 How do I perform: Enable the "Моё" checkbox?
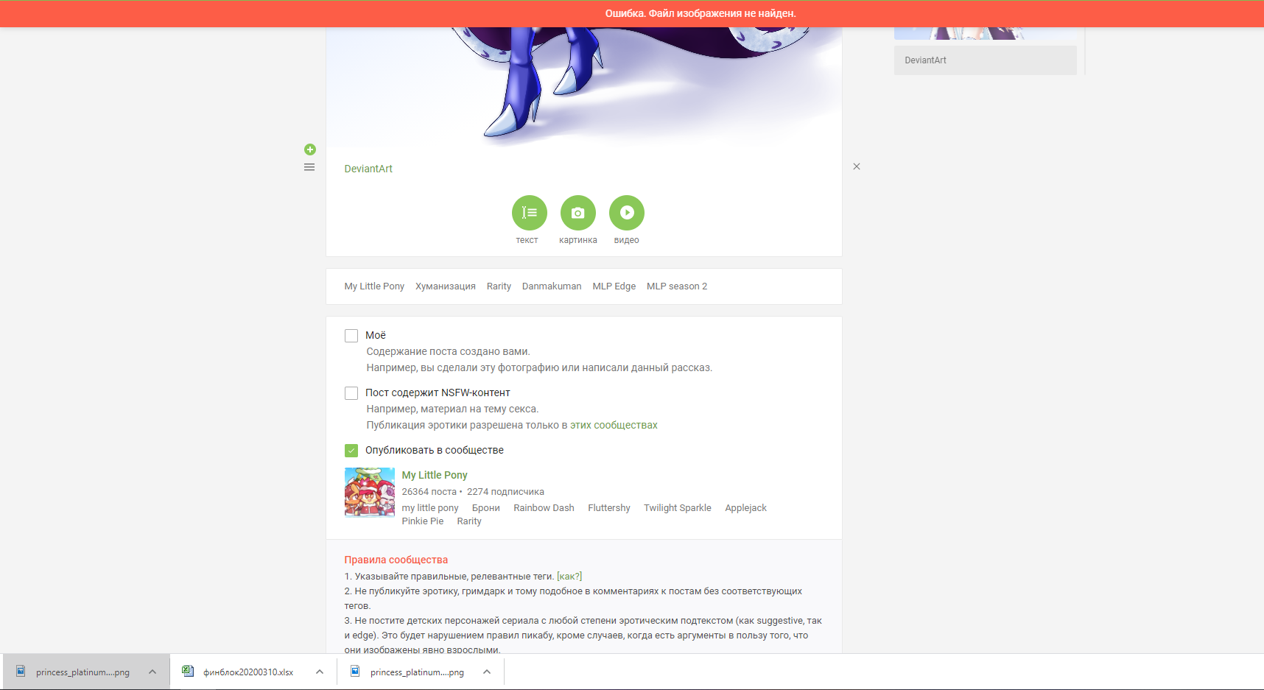pyautogui.click(x=351, y=336)
